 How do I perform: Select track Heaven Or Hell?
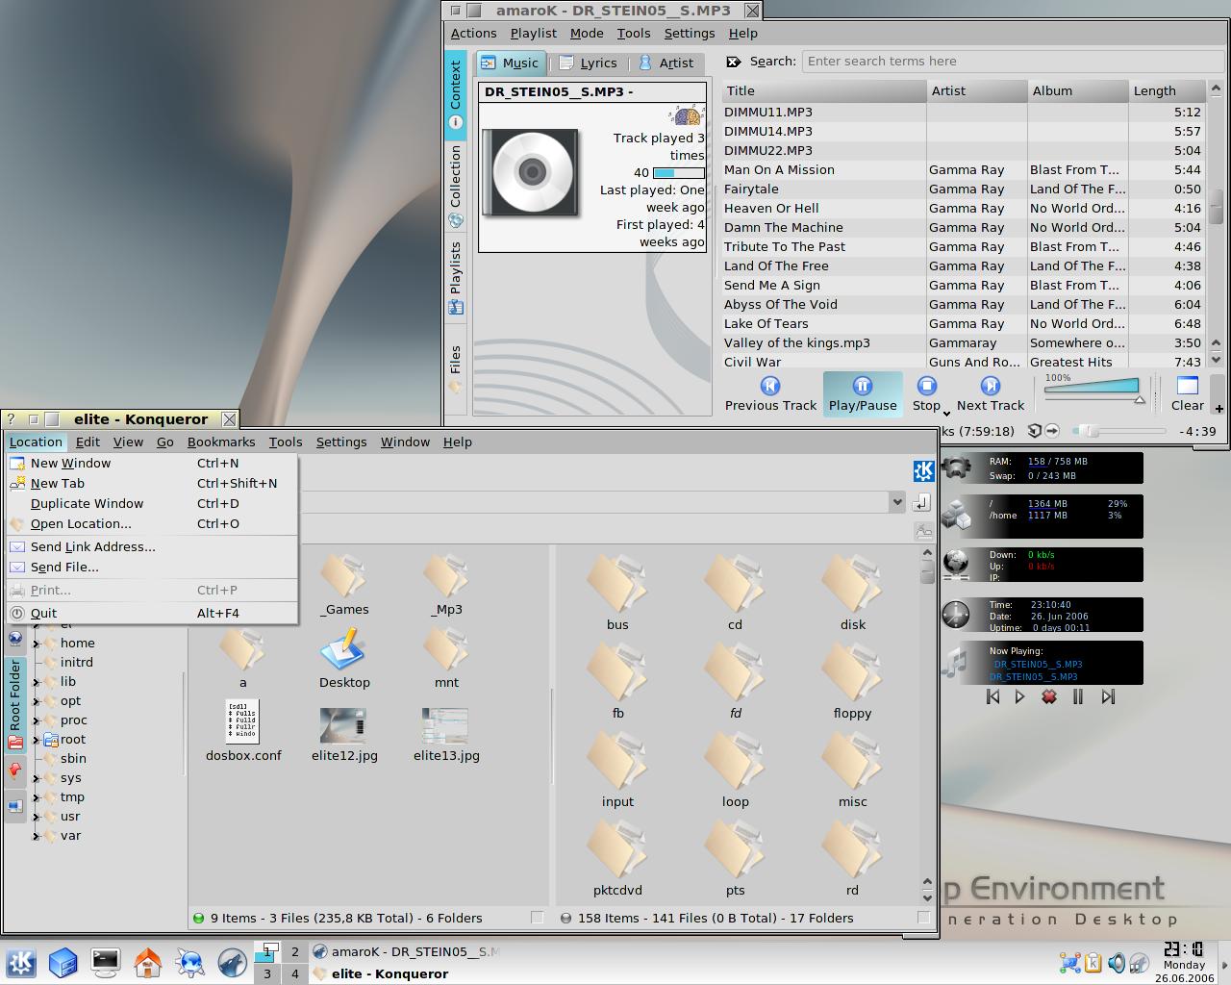[964, 208]
